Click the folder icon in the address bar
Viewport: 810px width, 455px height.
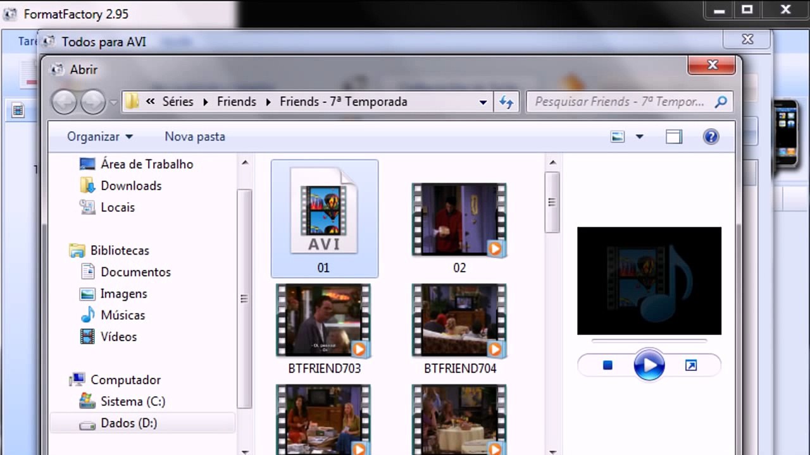(x=132, y=102)
